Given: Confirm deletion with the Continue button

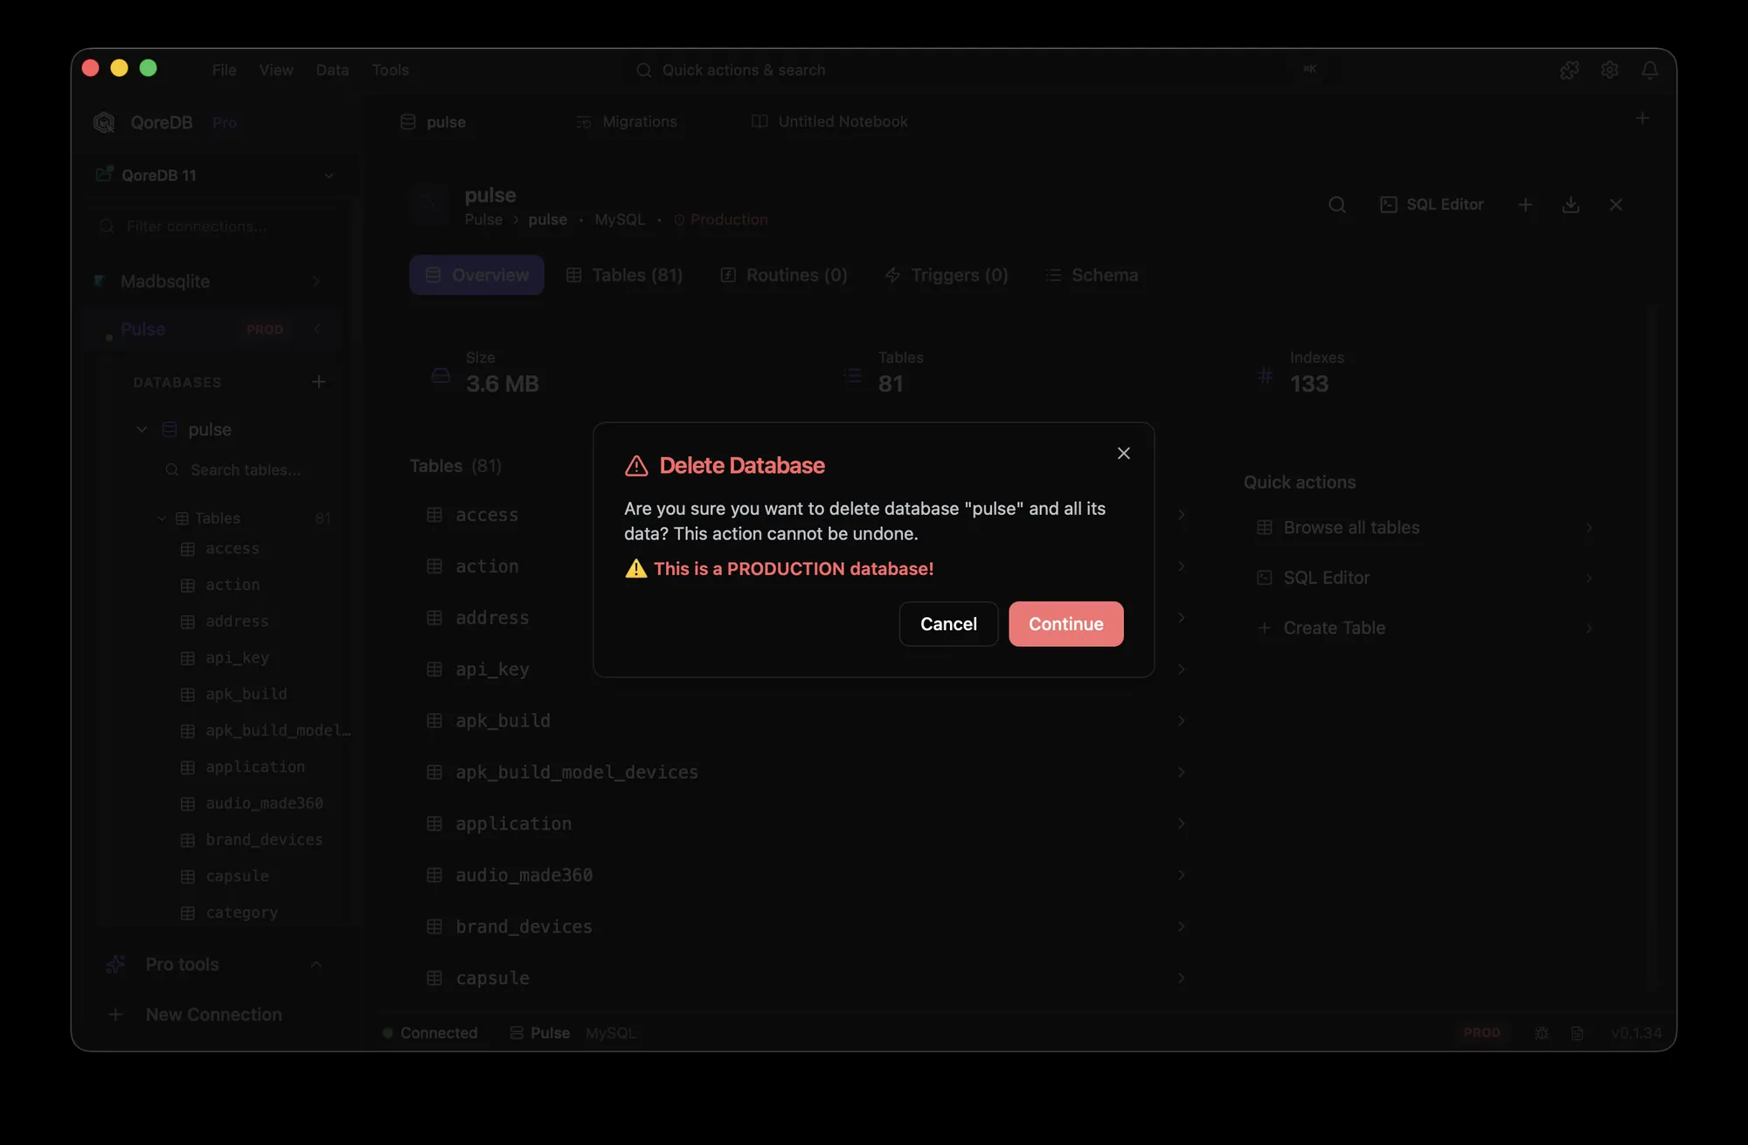Looking at the screenshot, I should click(x=1065, y=624).
